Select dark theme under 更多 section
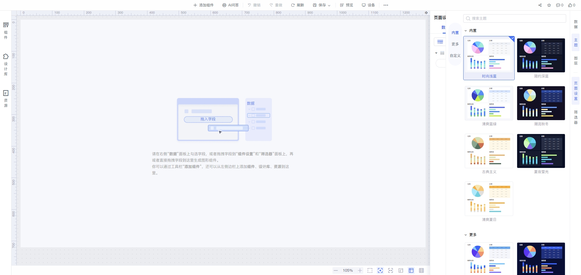Viewport: 581px width, 275px height. [x=541, y=259]
